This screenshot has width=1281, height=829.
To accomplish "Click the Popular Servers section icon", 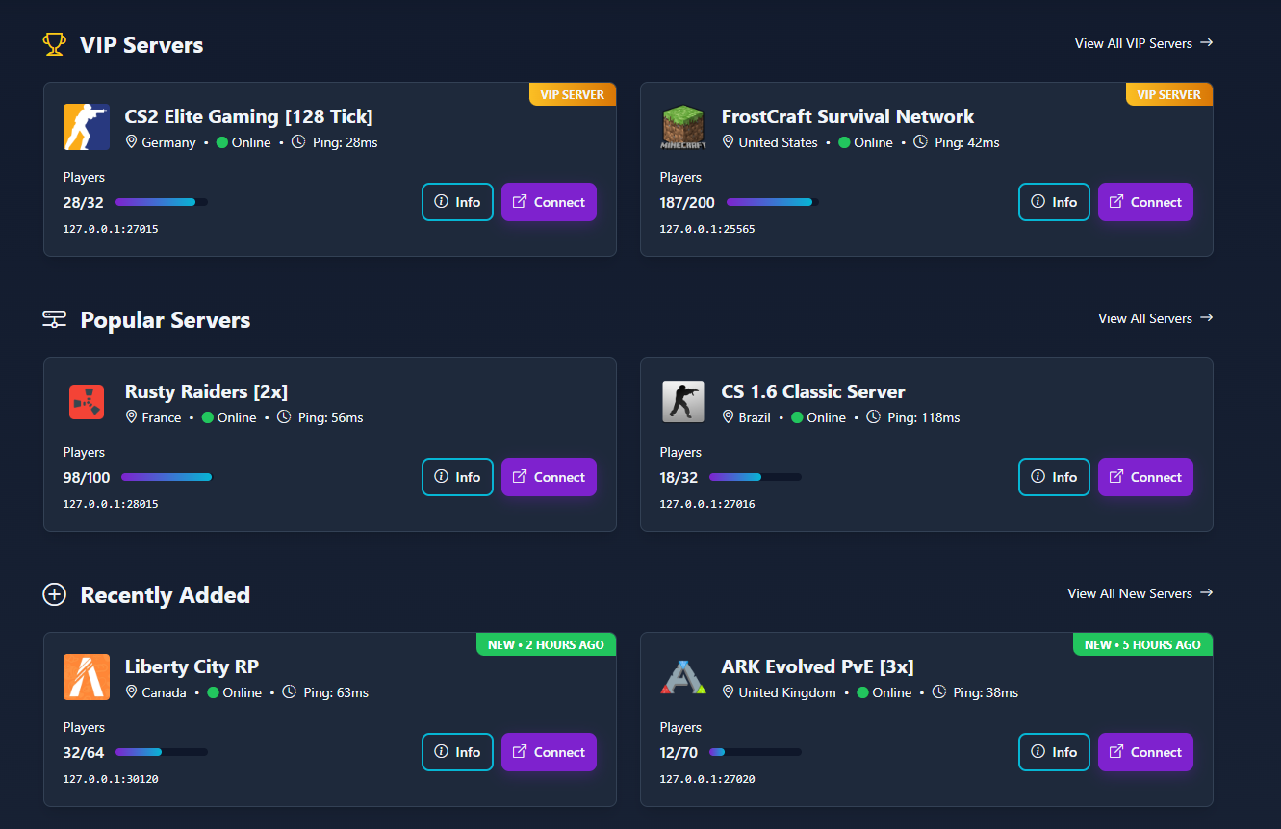I will [55, 320].
